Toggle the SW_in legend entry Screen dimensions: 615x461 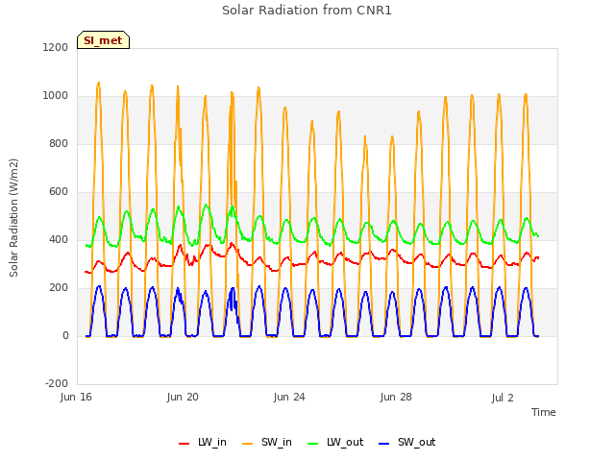point(267,442)
